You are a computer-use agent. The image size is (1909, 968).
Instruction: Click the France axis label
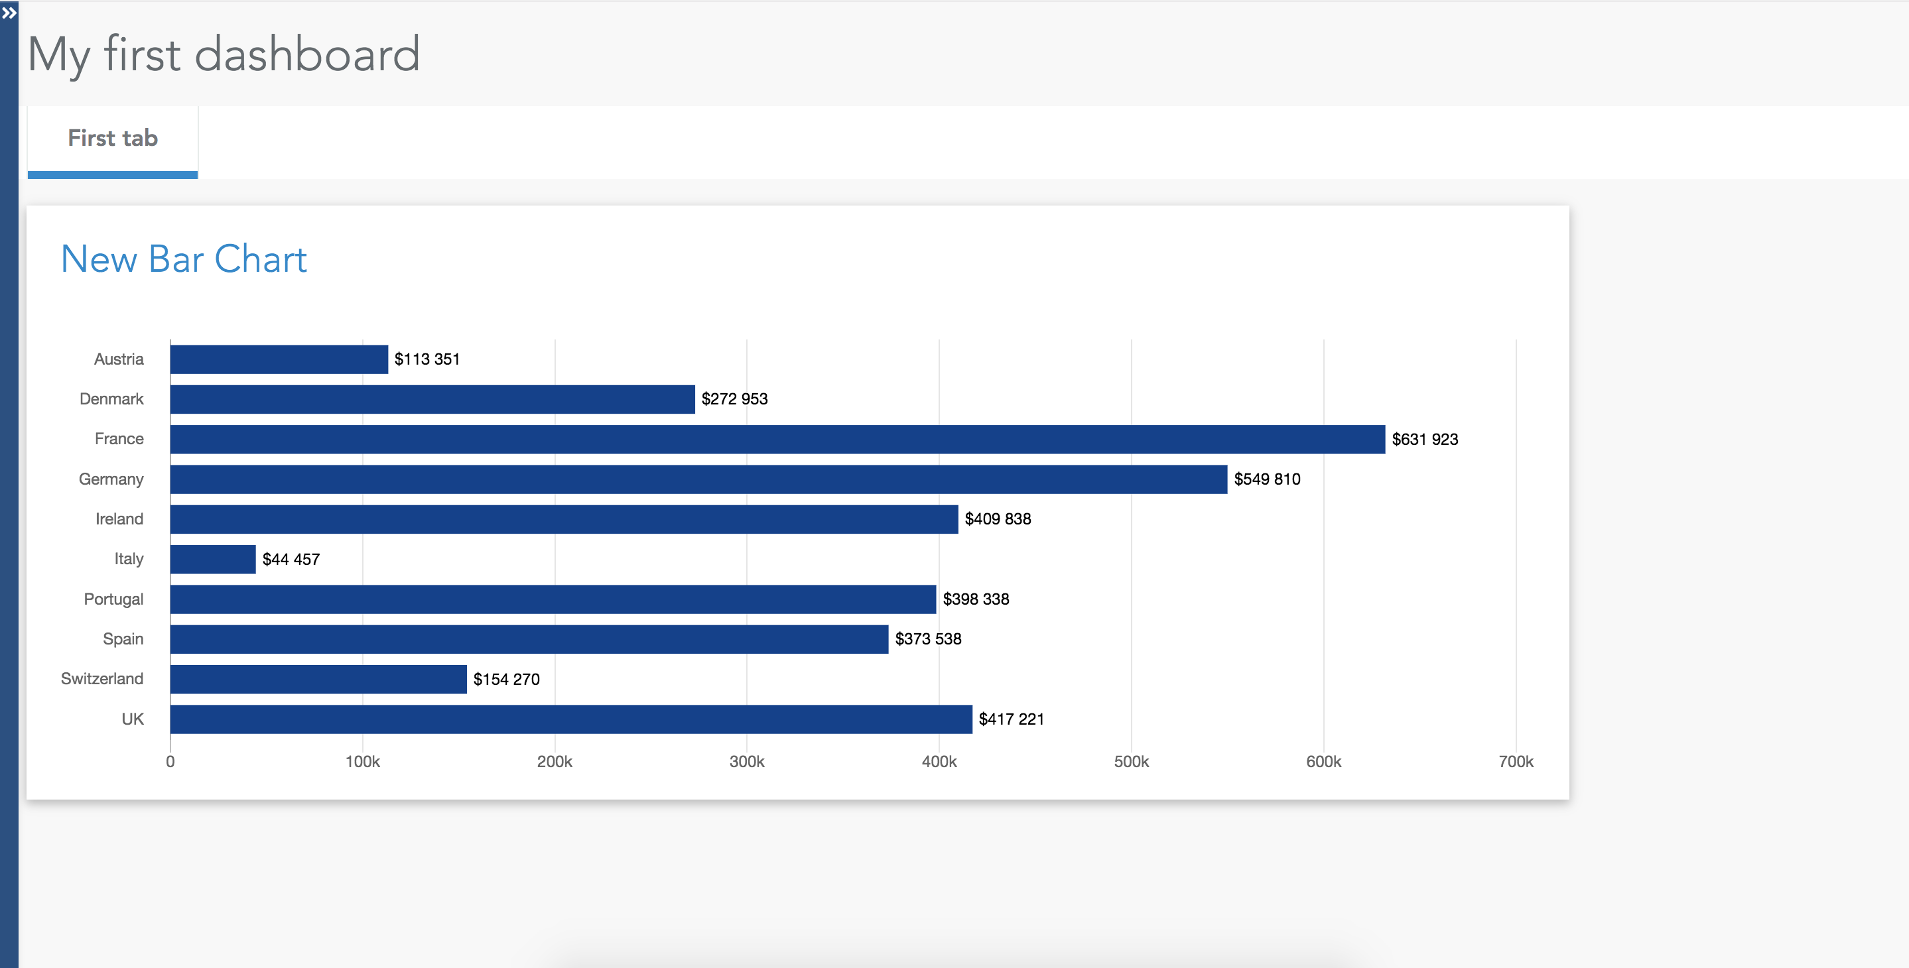point(119,439)
